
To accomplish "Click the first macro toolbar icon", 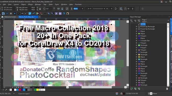I will [3, 14].
